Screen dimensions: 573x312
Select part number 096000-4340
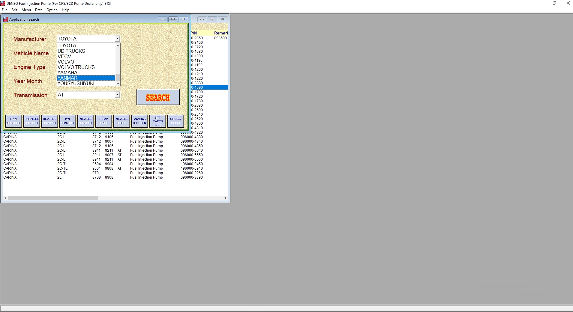point(192,141)
